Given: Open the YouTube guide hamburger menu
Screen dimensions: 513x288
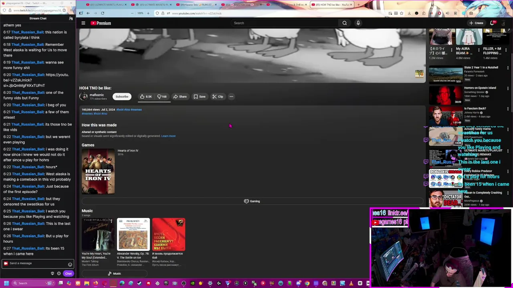Looking at the screenshot, I should pyautogui.click(x=83, y=23).
